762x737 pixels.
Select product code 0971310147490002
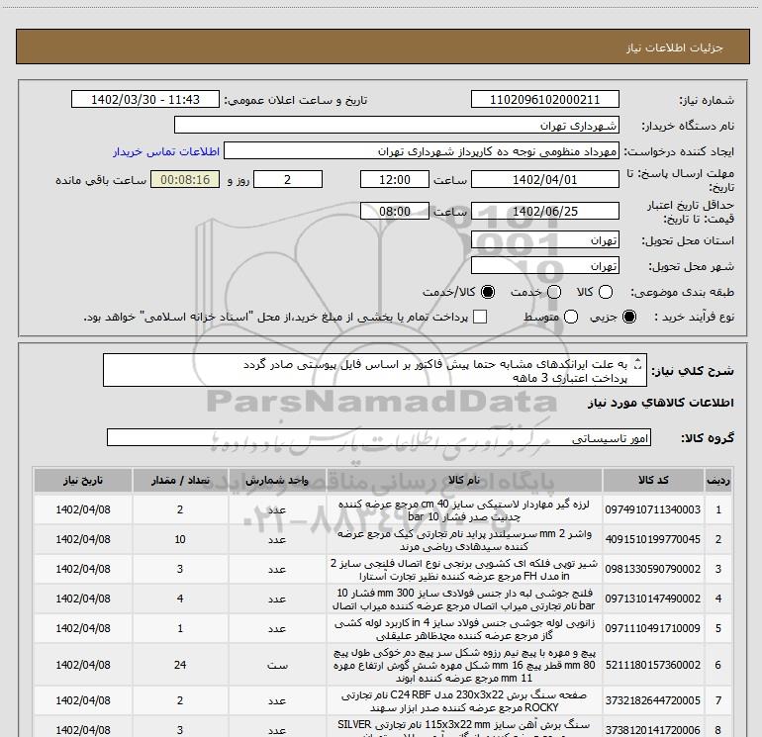pos(653,599)
